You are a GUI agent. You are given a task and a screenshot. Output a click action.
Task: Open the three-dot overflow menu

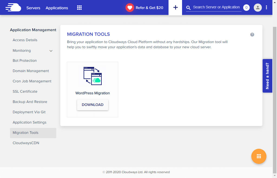[x=266, y=7]
